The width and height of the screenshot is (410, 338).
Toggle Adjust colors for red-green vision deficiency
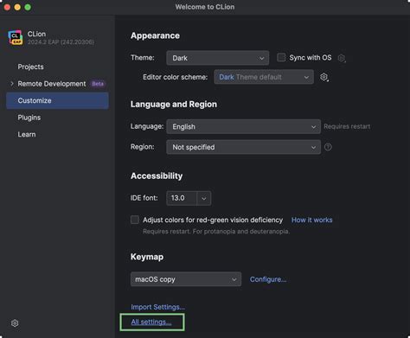(135, 220)
